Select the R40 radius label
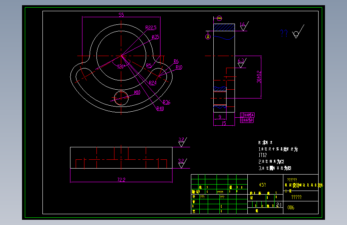The image size is (347, 225). tap(160, 108)
